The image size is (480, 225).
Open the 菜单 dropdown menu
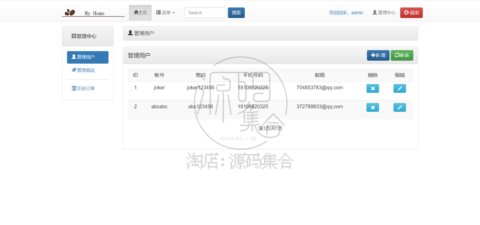165,13
